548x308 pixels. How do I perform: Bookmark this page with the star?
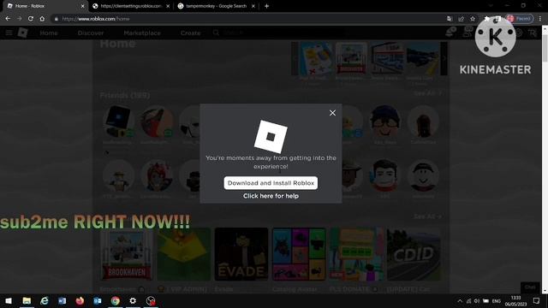click(x=473, y=19)
